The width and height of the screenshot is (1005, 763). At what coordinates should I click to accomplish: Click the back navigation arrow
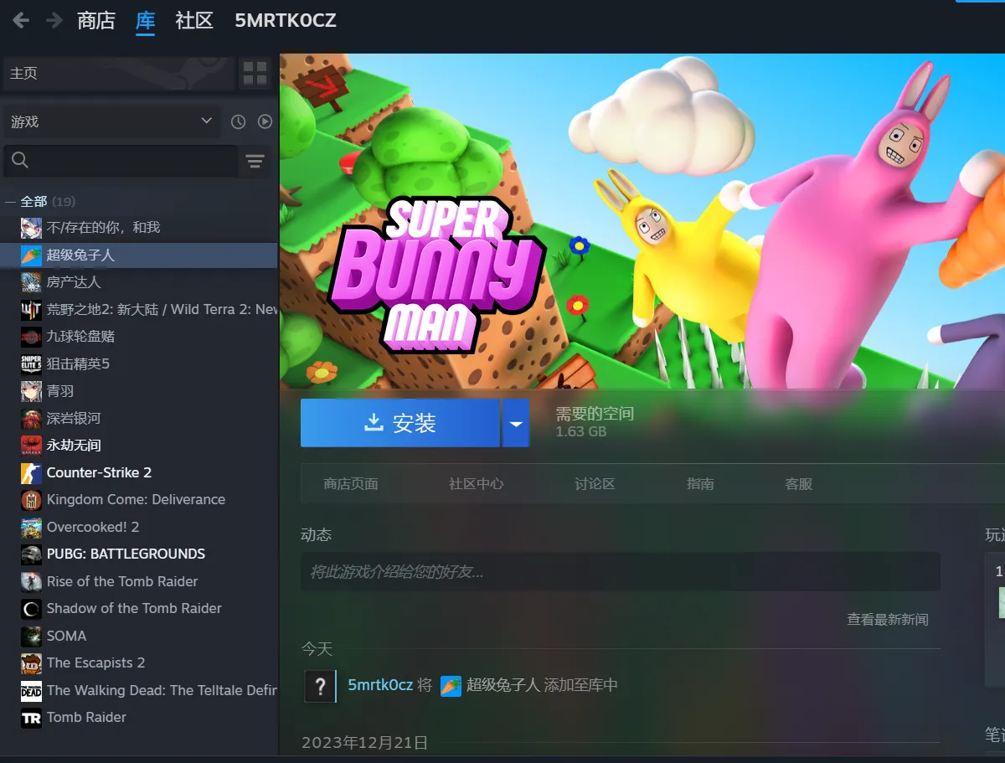coord(21,21)
